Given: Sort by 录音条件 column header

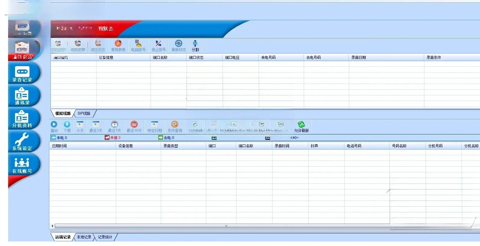Looking at the screenshot, I should tap(452, 57).
